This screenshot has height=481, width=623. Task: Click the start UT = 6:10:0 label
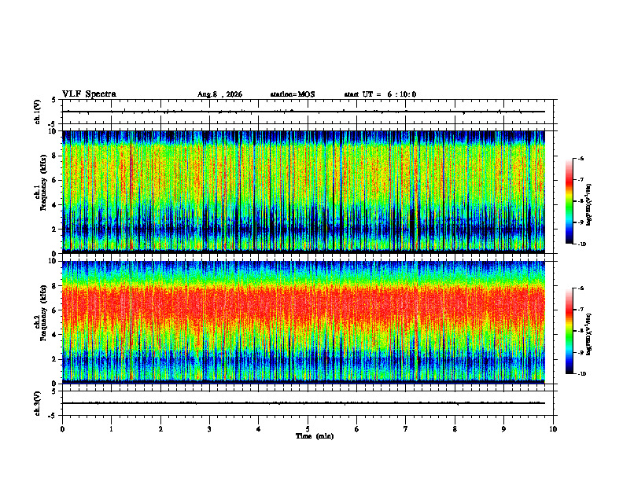coord(380,94)
